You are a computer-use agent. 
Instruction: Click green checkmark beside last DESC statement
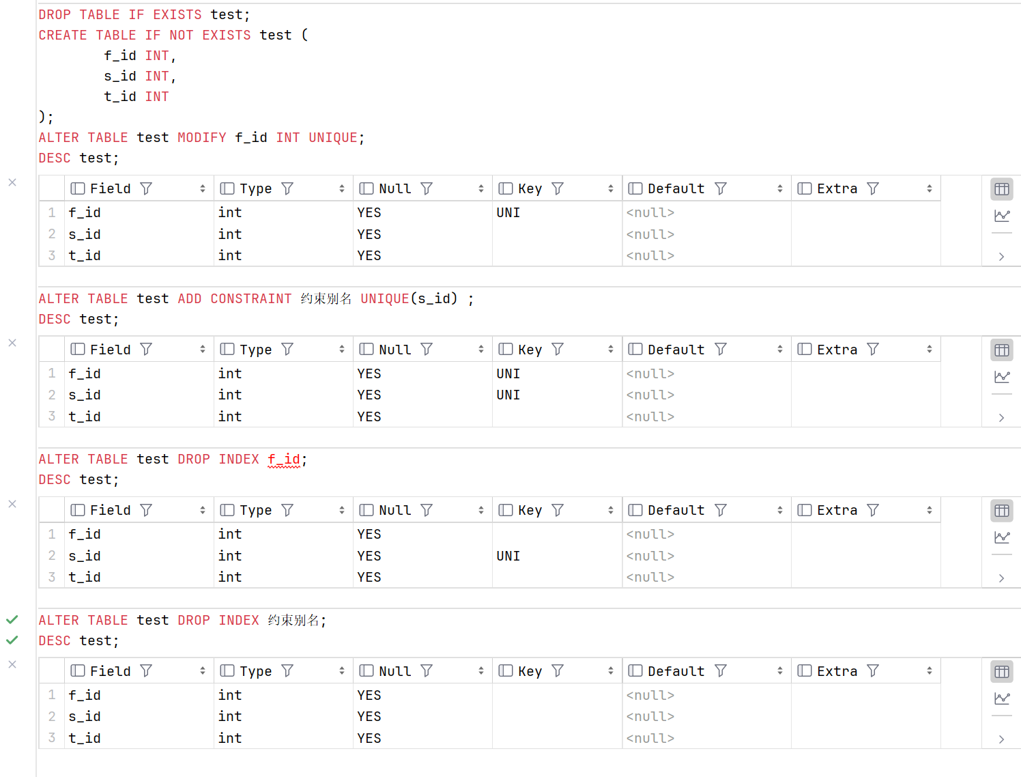(12, 640)
